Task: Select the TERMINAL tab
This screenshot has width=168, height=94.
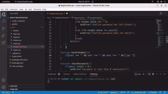Action: pyautogui.click(x=94, y=74)
